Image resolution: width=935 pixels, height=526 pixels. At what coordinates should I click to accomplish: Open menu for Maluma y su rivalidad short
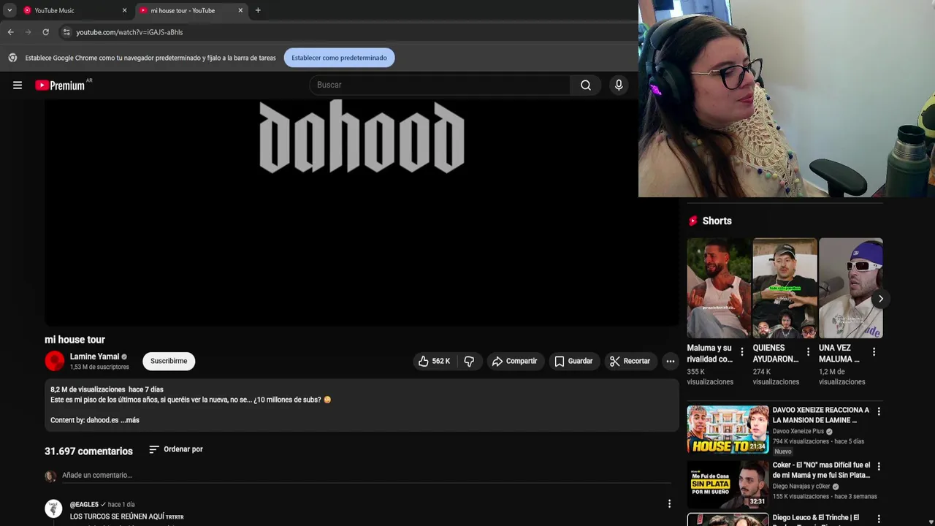point(742,352)
